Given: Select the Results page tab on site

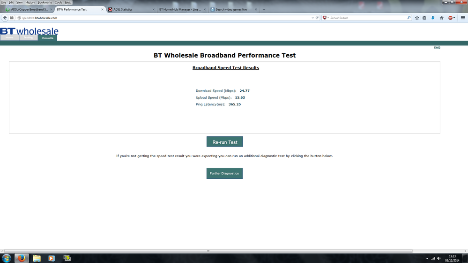Looking at the screenshot, I should (x=47, y=38).
